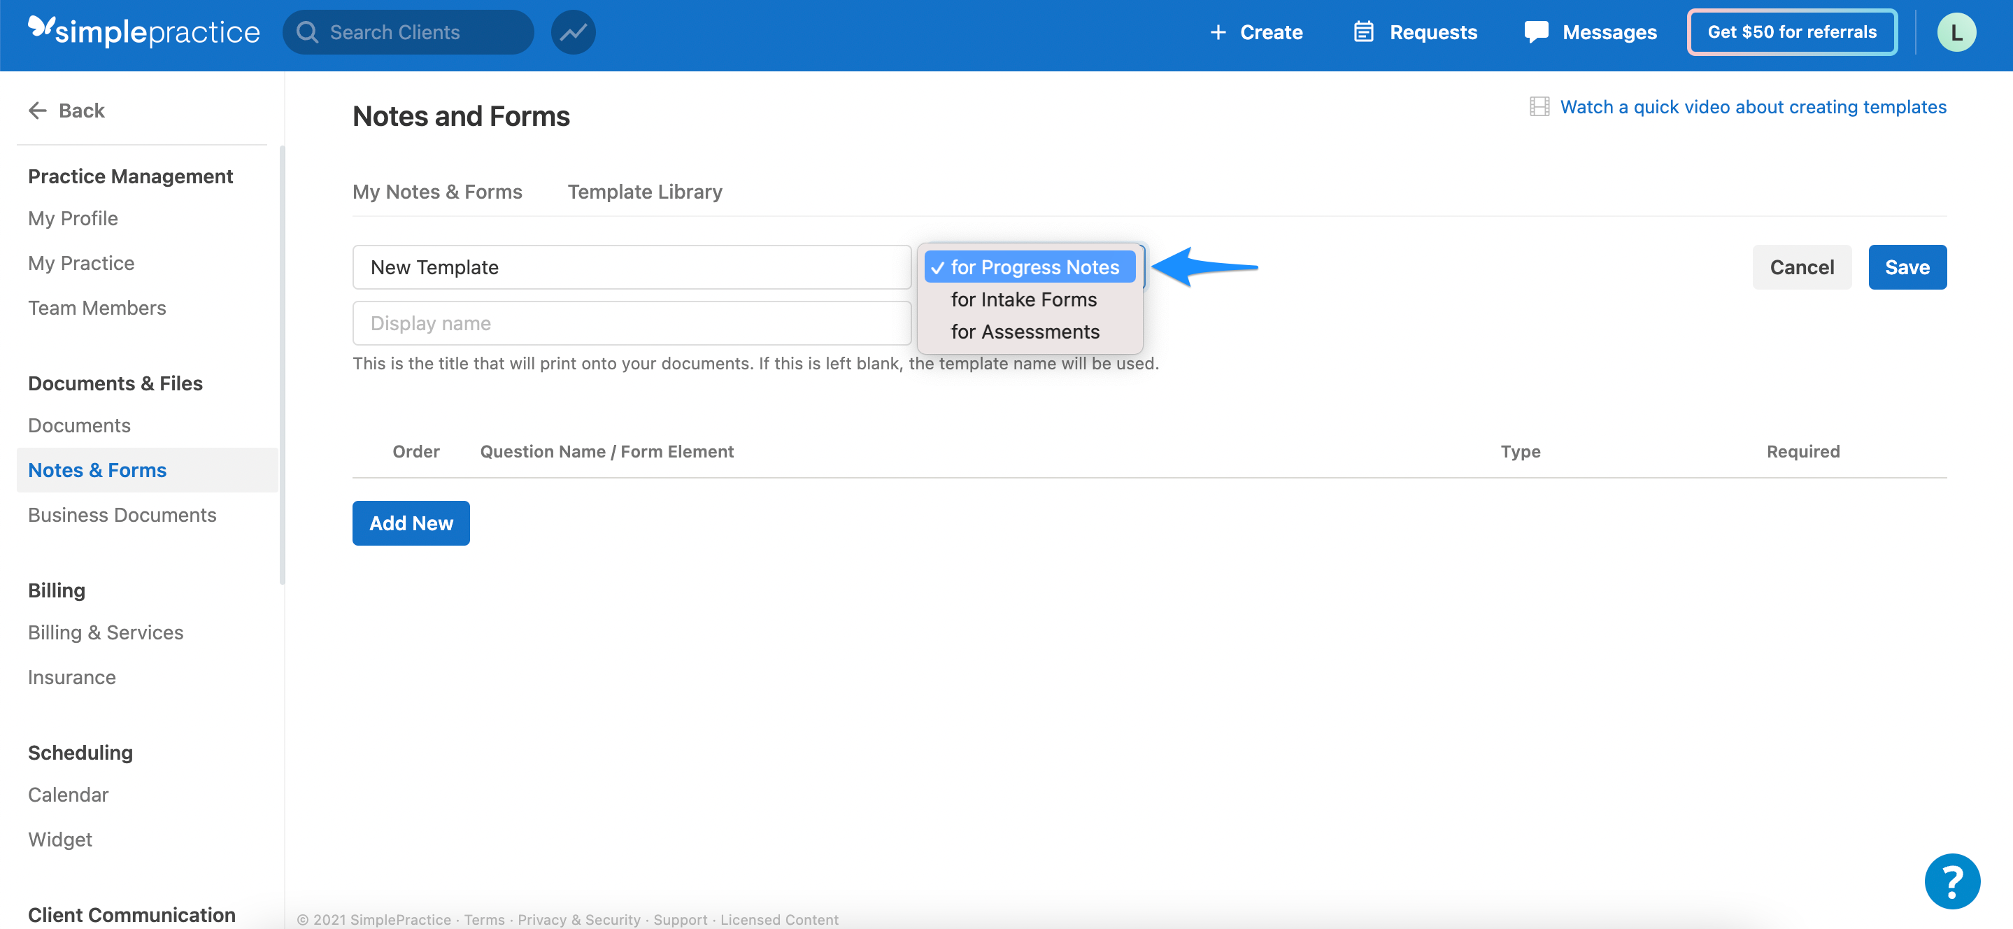
Task: Switch to the Template Library tab
Action: [644, 192]
